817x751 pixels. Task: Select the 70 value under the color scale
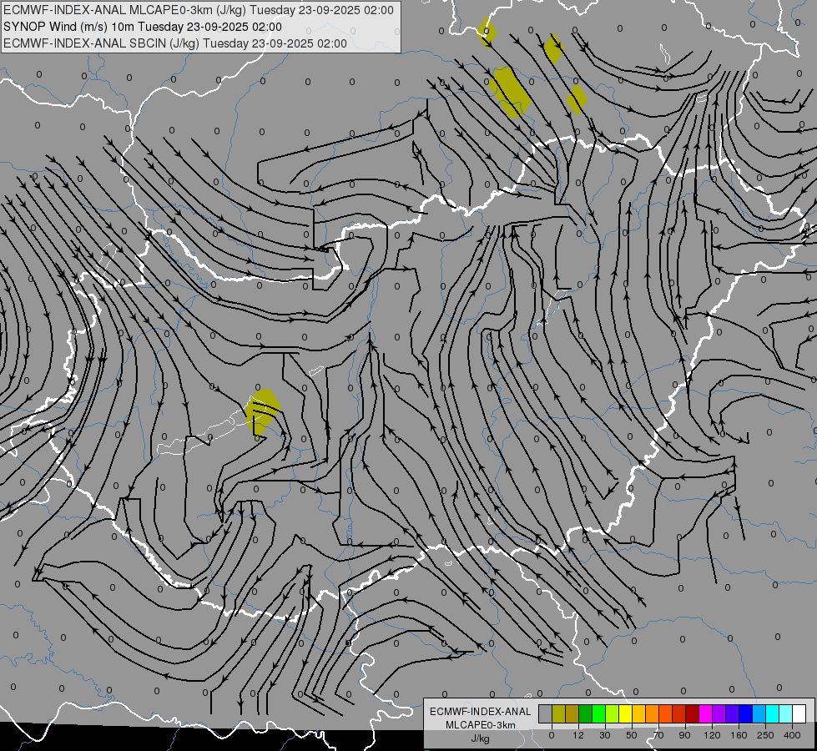[658, 735]
